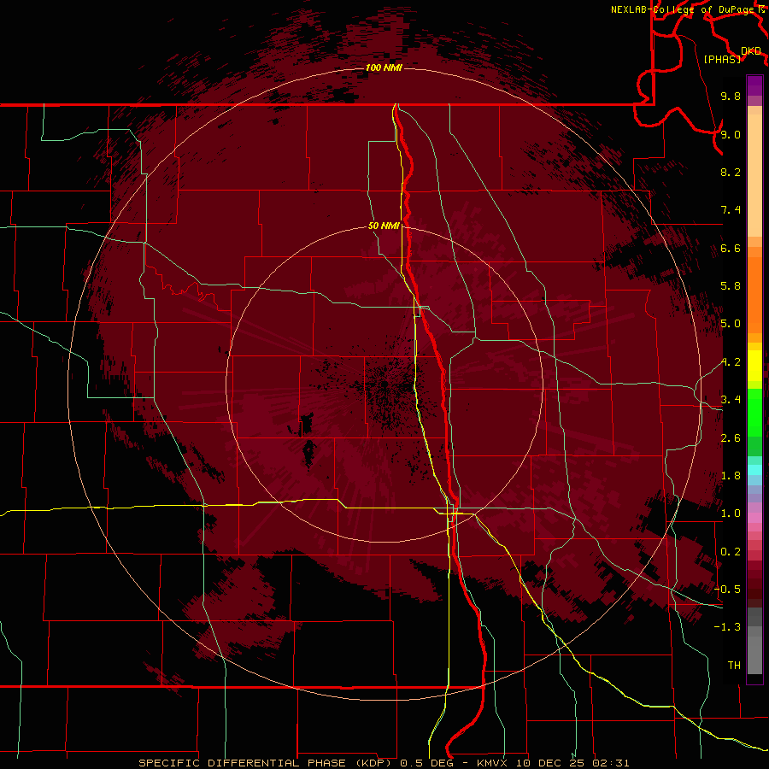The height and width of the screenshot is (769, 769).
Task: Select the 9.0 value on the color scale
Action: click(x=731, y=134)
